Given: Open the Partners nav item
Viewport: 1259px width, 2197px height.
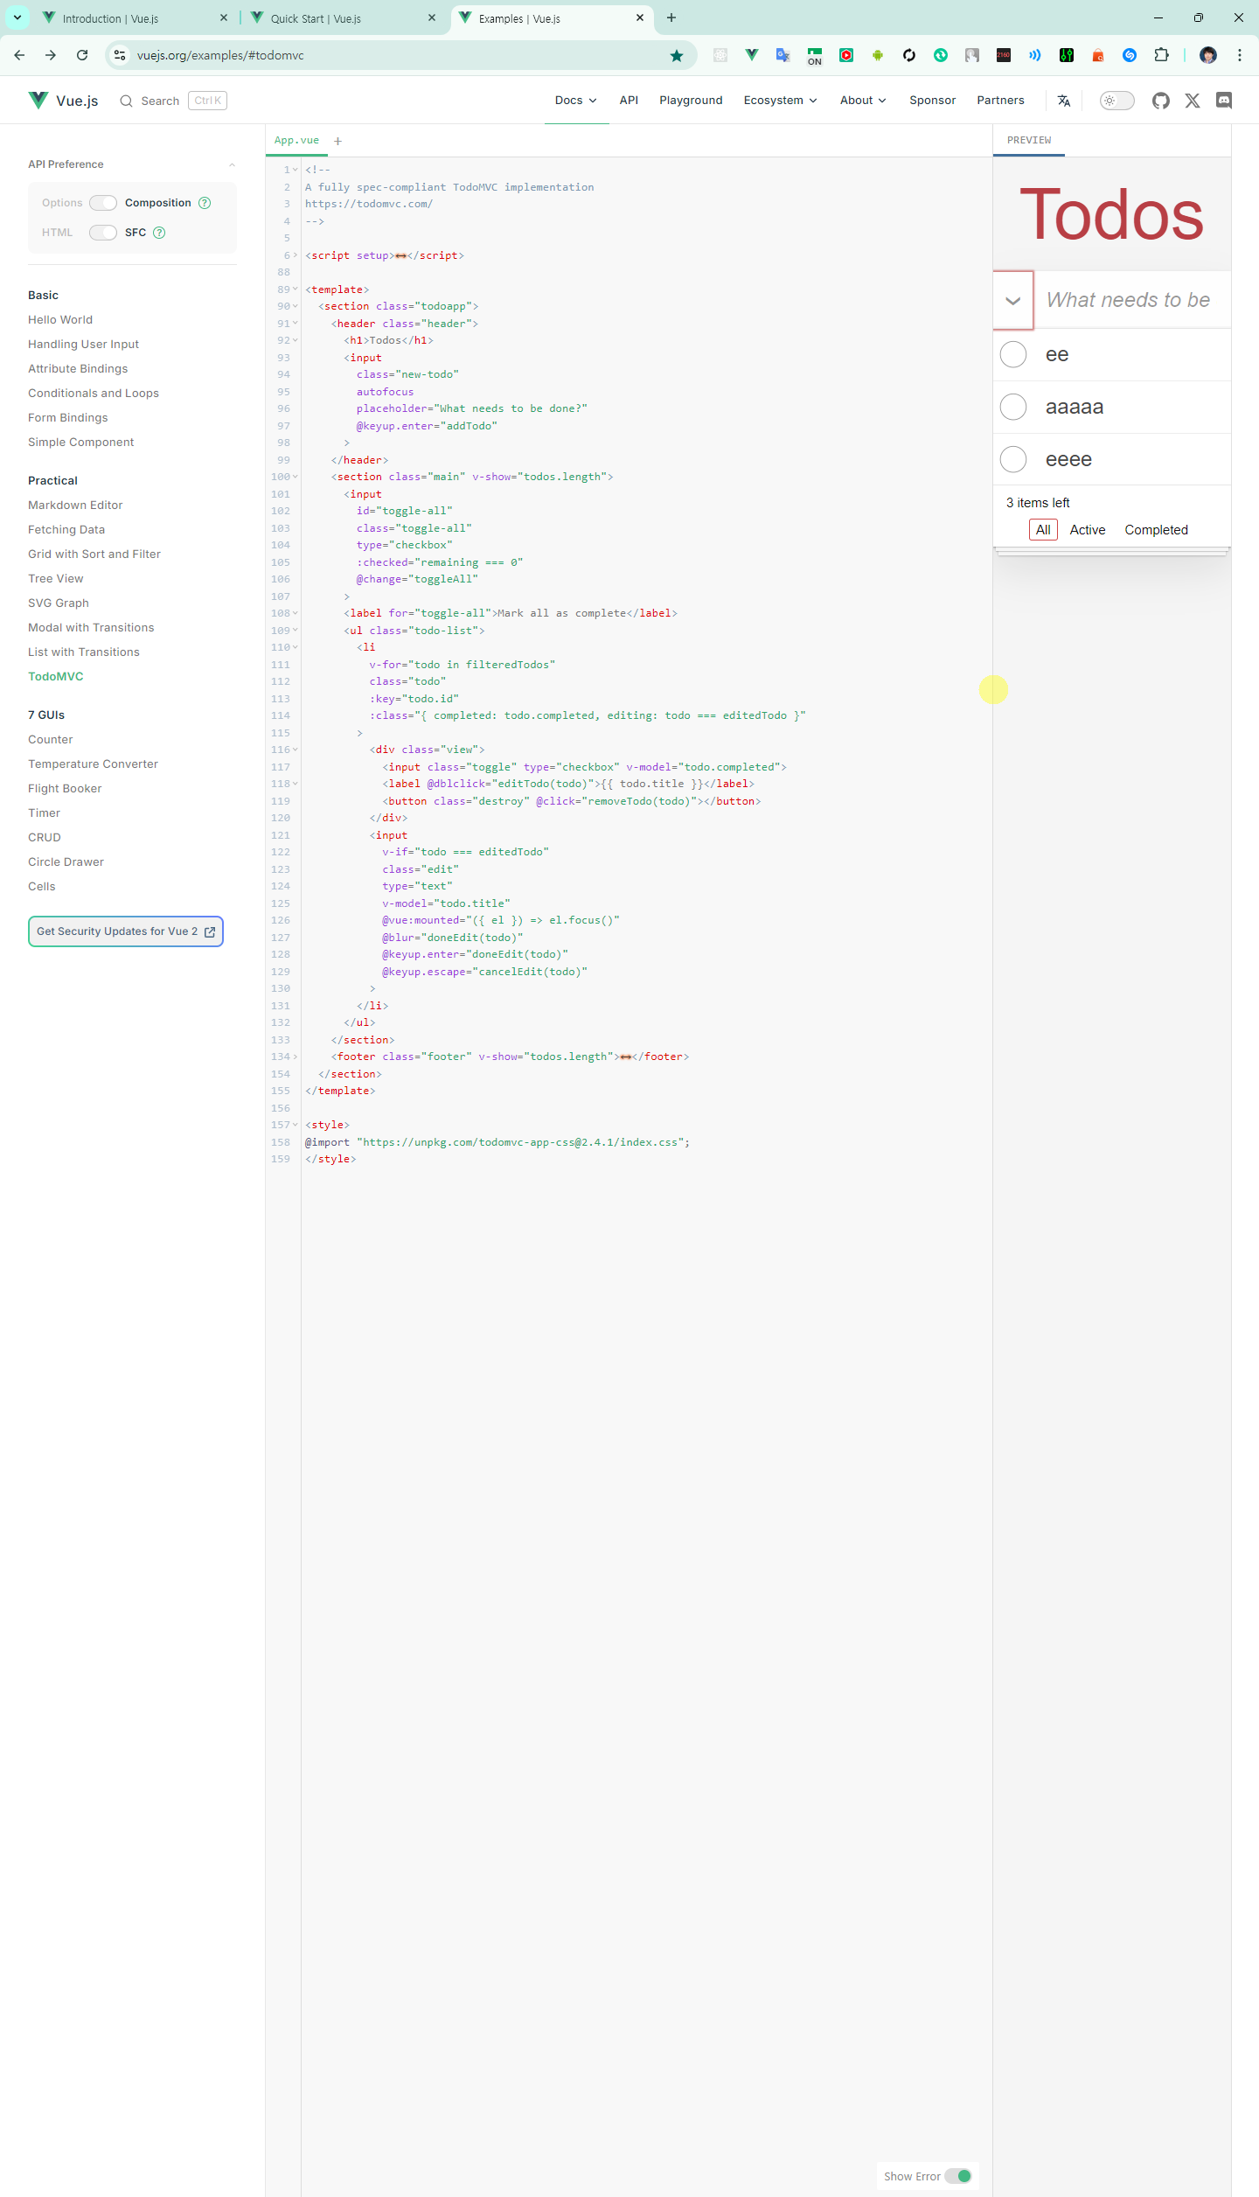Looking at the screenshot, I should [x=1000, y=101].
